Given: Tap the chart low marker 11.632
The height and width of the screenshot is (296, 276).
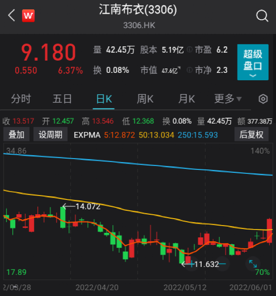Looking at the screenshot, I should point(207,264).
